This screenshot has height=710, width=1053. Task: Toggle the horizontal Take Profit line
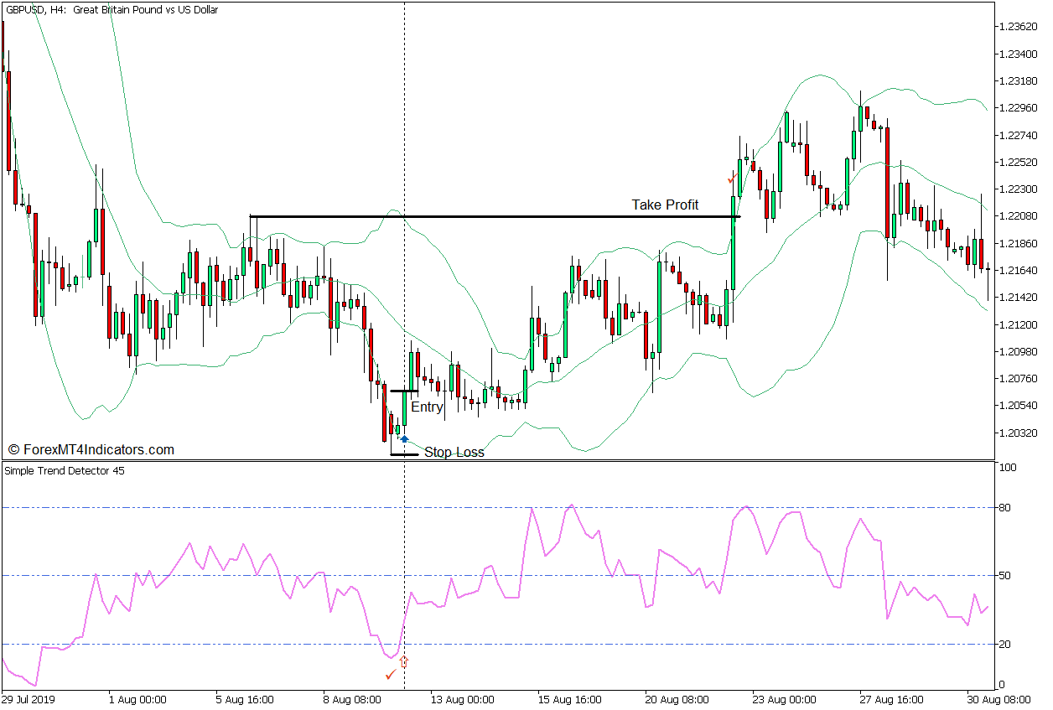coord(503,216)
